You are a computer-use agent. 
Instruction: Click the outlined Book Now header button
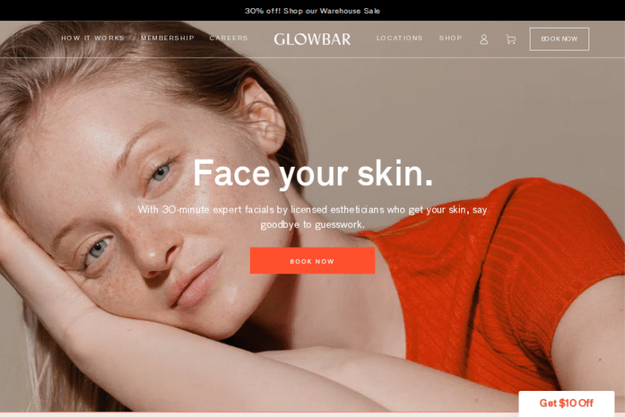pyautogui.click(x=559, y=39)
